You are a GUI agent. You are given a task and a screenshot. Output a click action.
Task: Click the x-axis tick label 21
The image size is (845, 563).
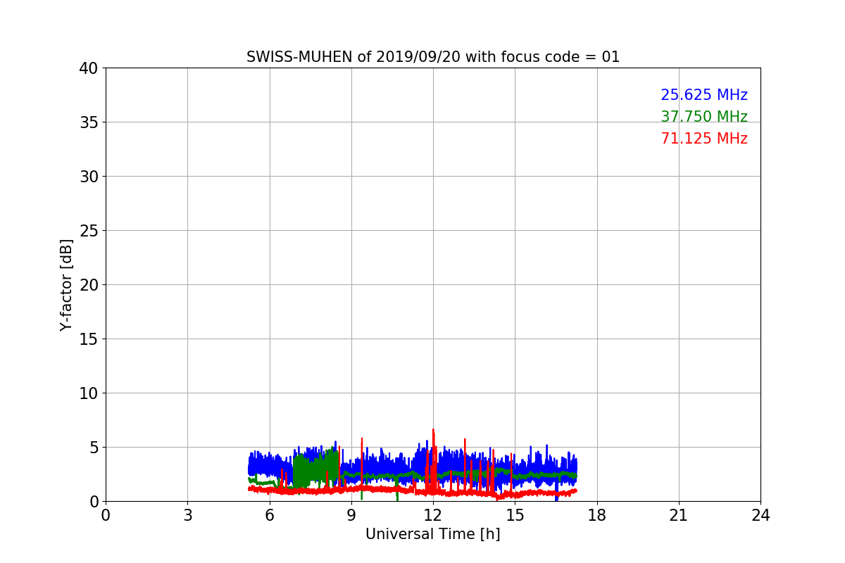(x=679, y=515)
